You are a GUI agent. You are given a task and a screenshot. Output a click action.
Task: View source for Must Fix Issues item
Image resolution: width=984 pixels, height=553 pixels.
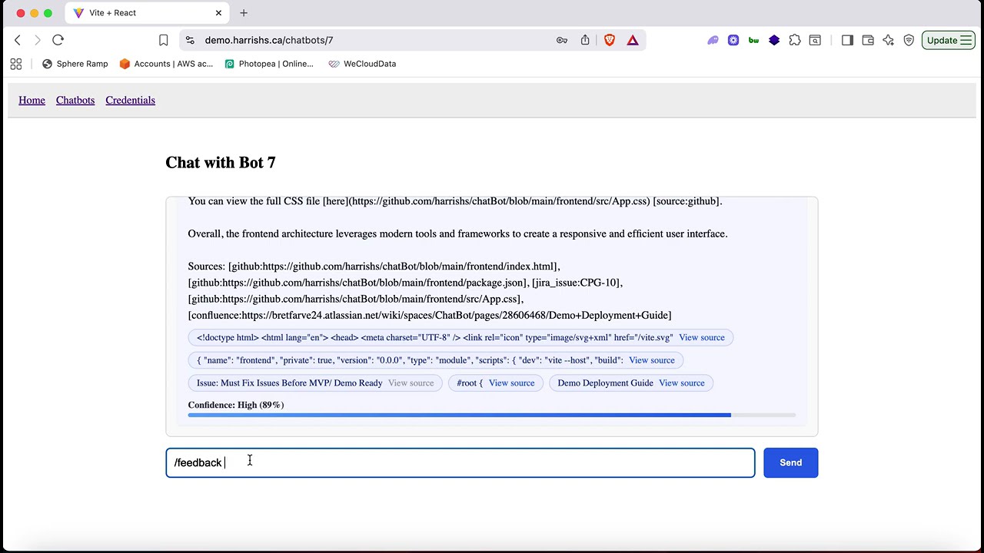pyautogui.click(x=411, y=383)
